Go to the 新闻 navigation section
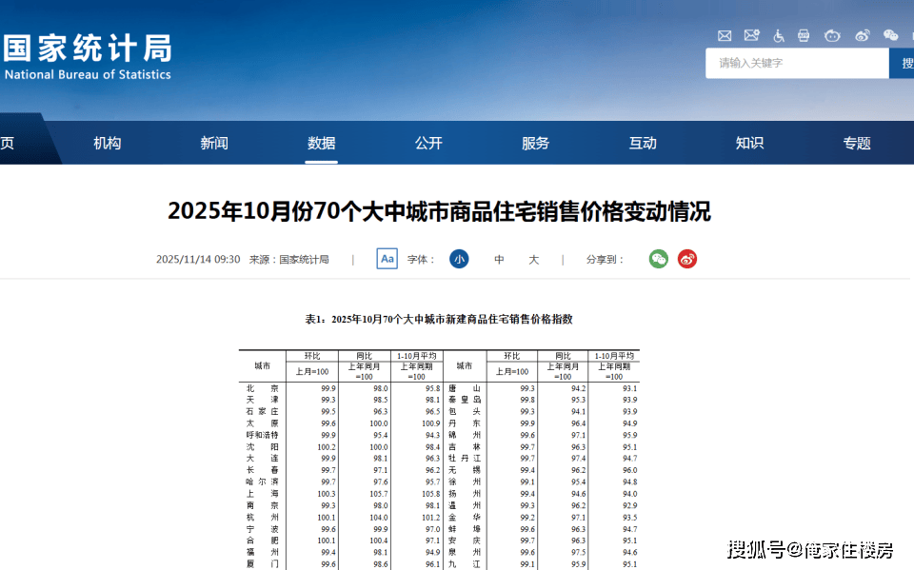Image resolution: width=914 pixels, height=570 pixels. point(214,143)
